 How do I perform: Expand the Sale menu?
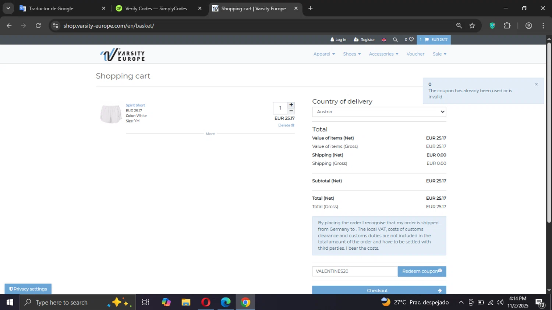pyautogui.click(x=439, y=54)
